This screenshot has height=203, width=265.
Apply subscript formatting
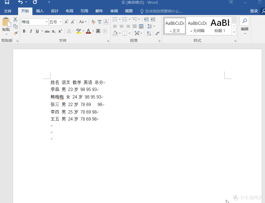[x=53, y=31]
